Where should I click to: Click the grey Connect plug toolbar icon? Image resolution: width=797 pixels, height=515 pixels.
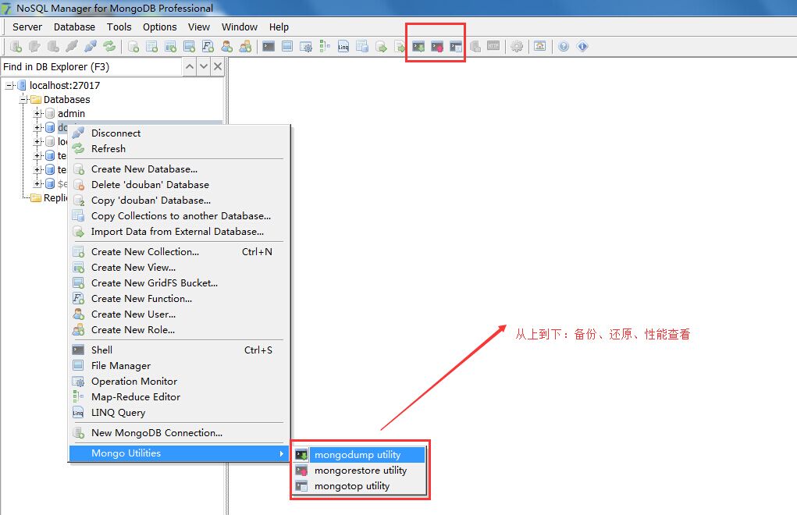[x=72, y=47]
